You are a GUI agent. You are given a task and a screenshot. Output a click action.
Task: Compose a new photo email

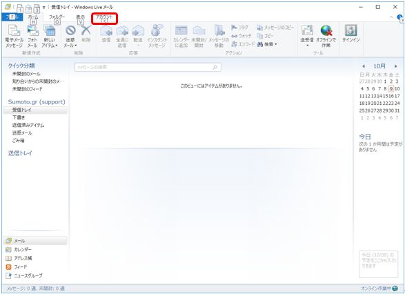[x=32, y=36]
